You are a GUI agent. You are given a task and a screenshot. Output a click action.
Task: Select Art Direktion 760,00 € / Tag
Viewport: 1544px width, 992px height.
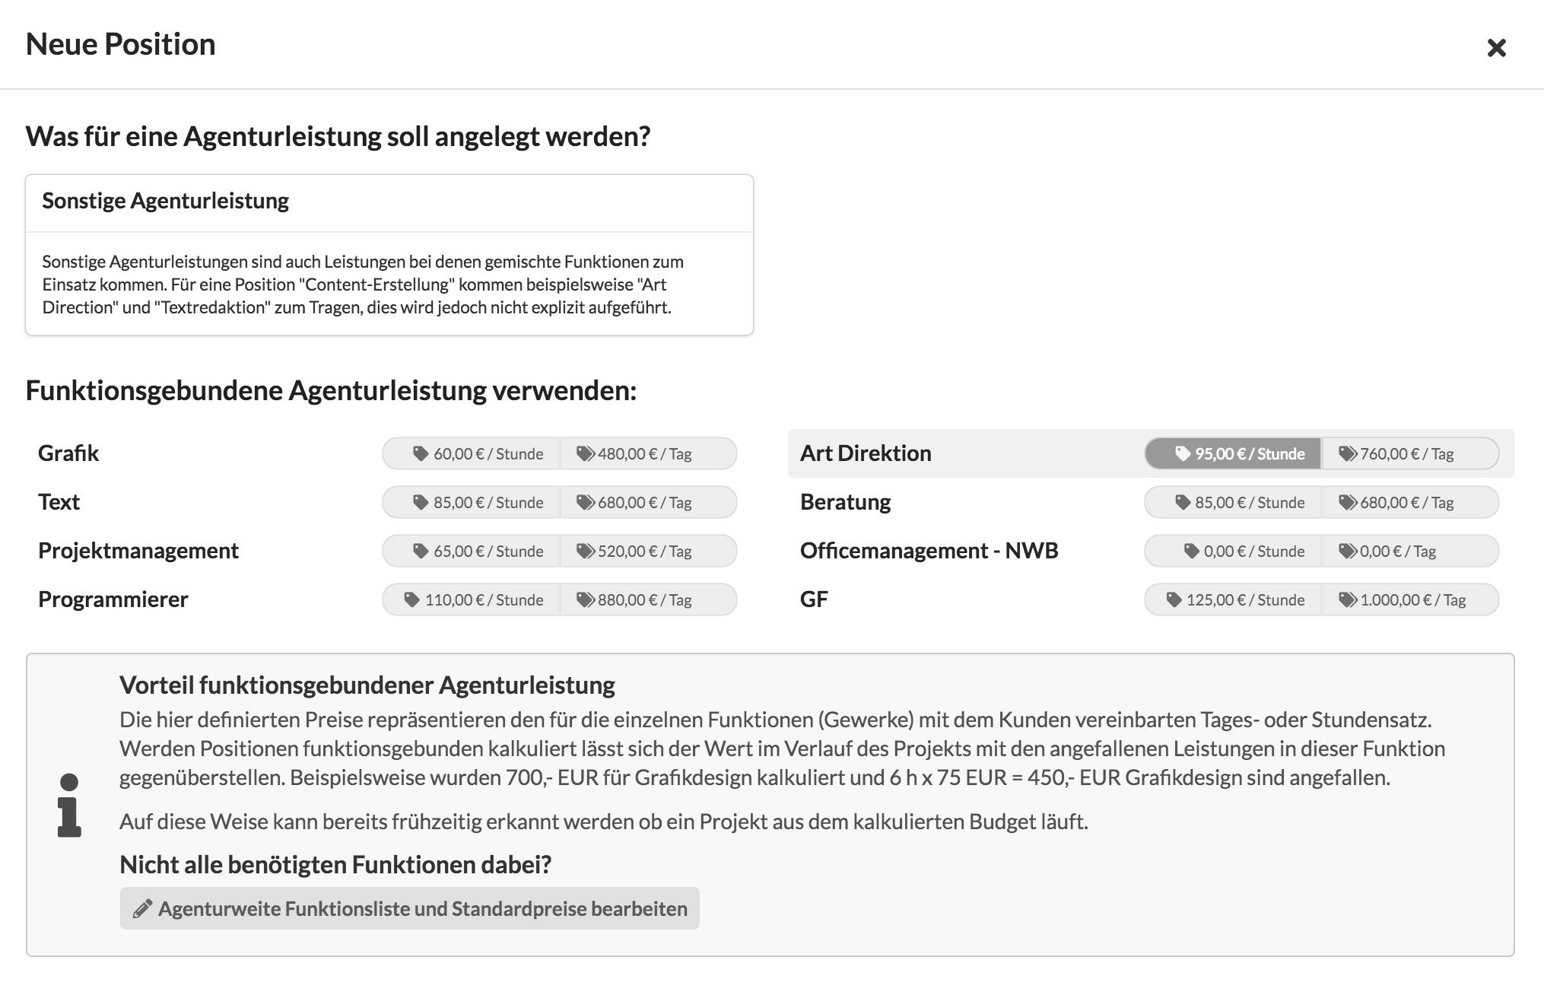[1410, 453]
